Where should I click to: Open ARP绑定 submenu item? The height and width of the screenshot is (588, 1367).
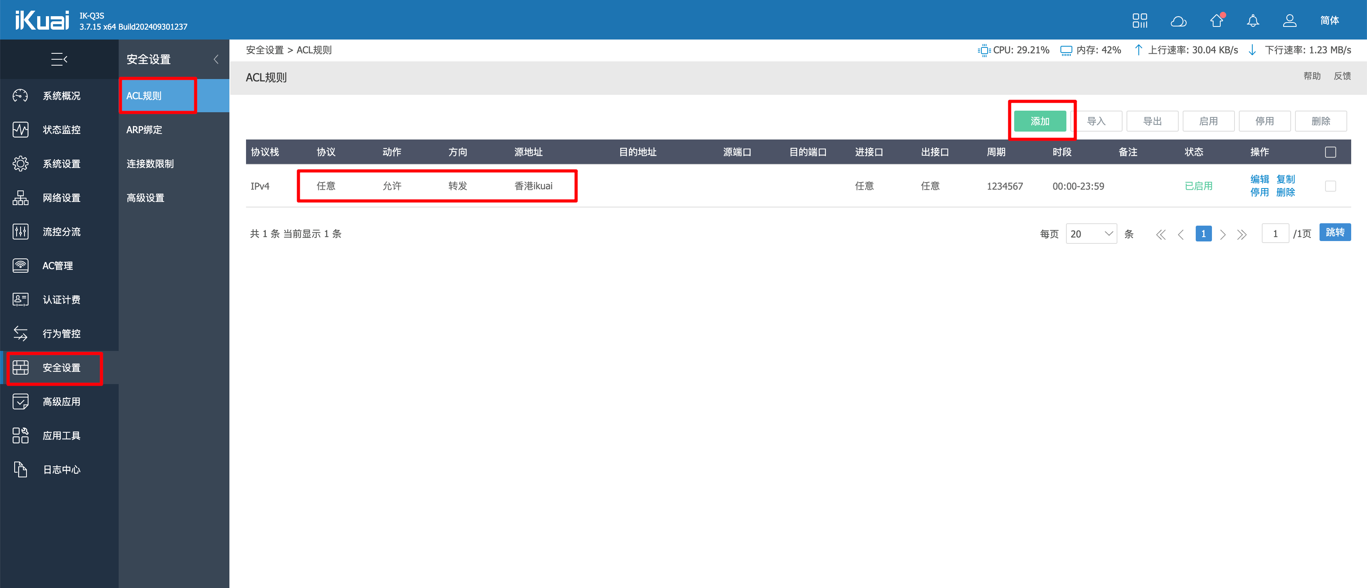click(x=144, y=130)
